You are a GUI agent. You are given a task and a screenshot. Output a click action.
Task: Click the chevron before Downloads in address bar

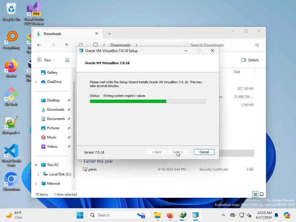pyautogui.click(x=104, y=45)
